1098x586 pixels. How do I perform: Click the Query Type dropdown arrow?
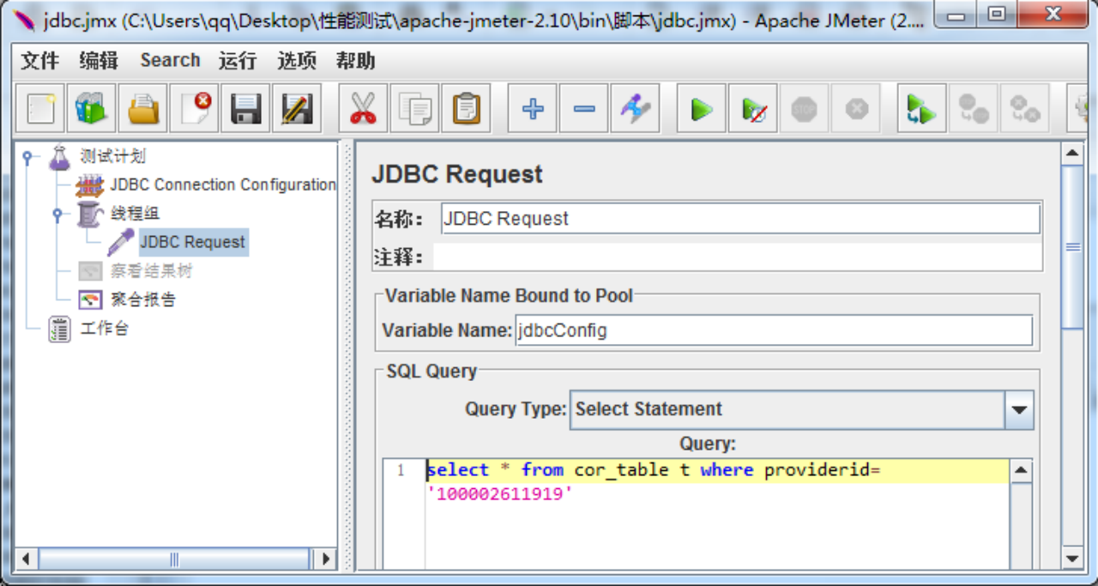1019,409
